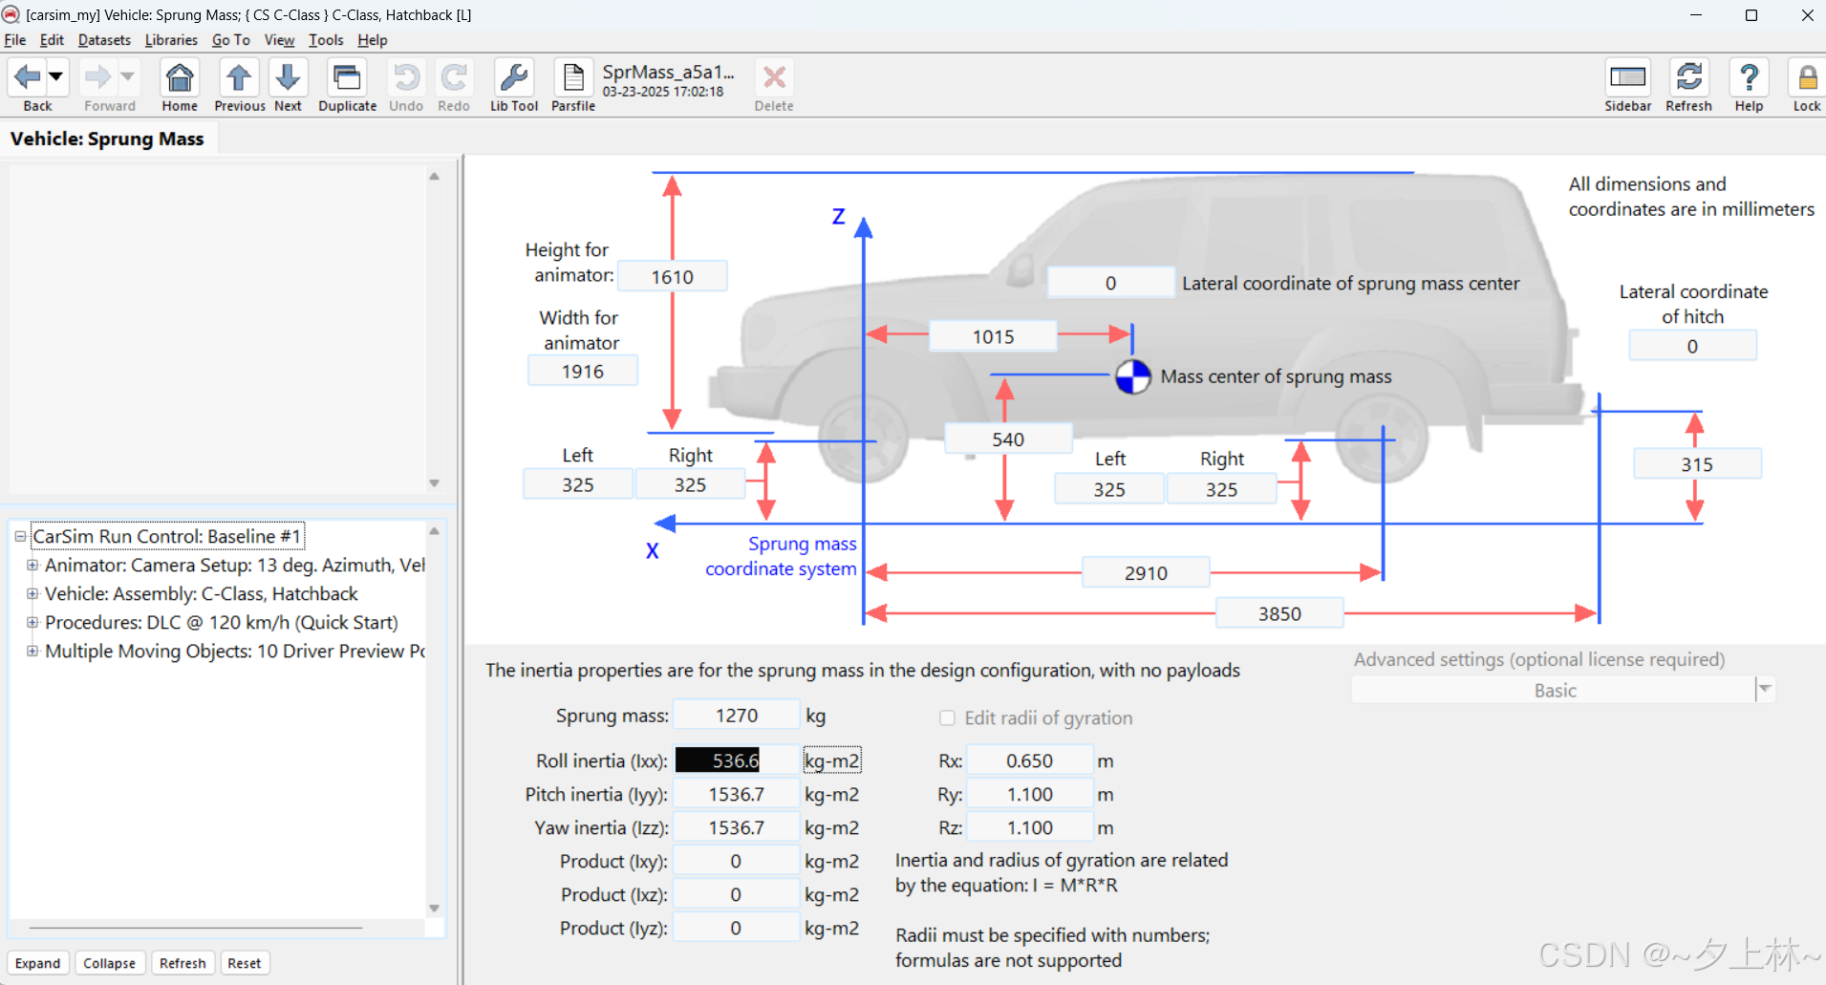Click the Yaw inertia (Izz) field
This screenshot has width=1826, height=985.
coord(736,827)
